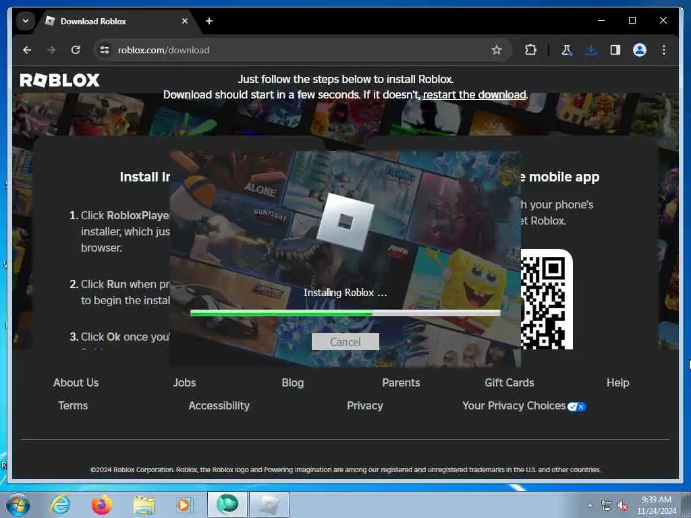
Task: Open the Chrome profile avatar
Action: click(x=640, y=50)
